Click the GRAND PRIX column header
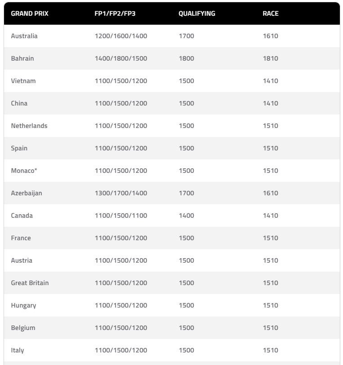Image resolution: width=343 pixels, height=365 pixels. (x=30, y=13)
